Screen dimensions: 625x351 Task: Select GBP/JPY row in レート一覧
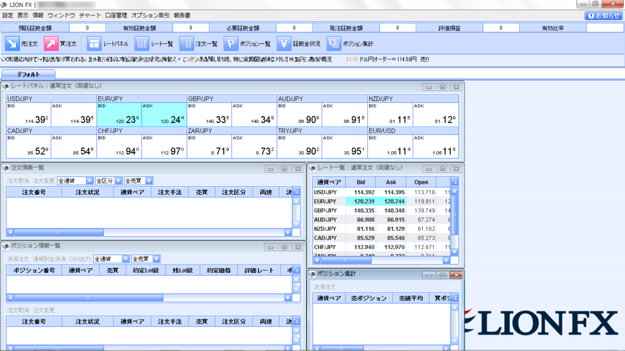[x=382, y=210]
